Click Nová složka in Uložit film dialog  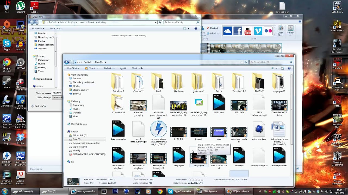click(56, 28)
